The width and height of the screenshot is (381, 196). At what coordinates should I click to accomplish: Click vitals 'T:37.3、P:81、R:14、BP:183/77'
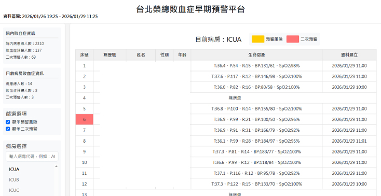256,152
